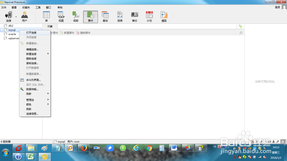Select the Event (事件) toolbar icon

click(x=90, y=17)
